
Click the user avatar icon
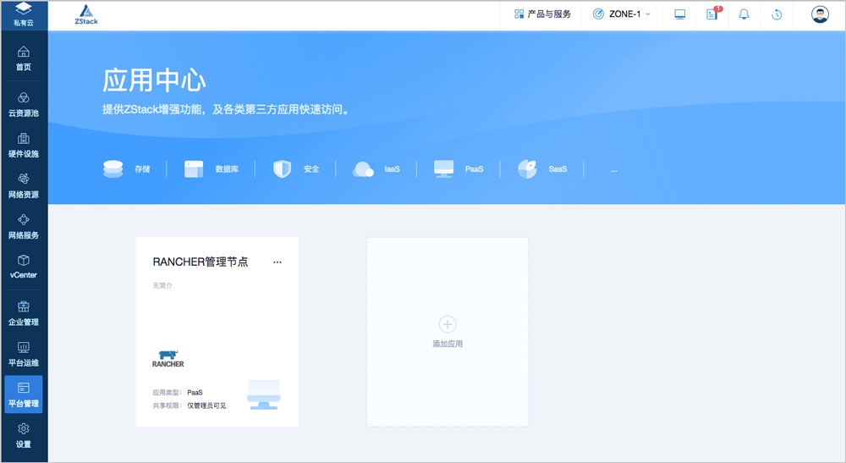pos(819,14)
